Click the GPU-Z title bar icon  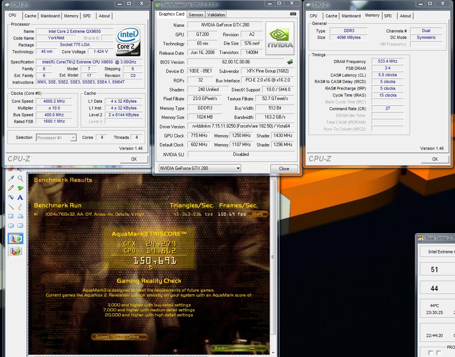157,5
